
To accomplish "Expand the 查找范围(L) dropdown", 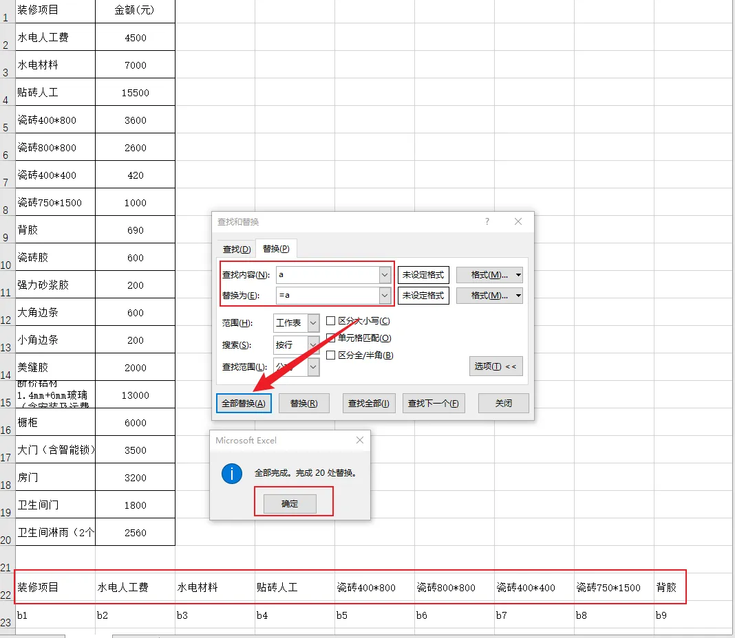I will coord(314,366).
